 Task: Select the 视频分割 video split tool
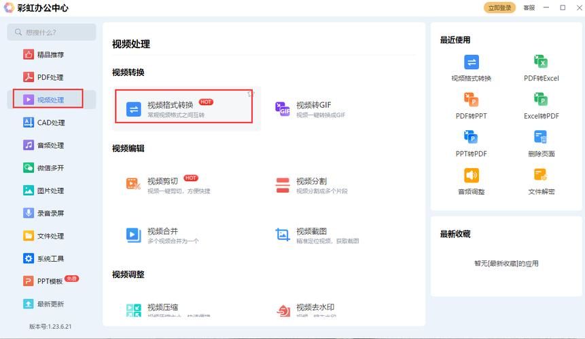313,185
